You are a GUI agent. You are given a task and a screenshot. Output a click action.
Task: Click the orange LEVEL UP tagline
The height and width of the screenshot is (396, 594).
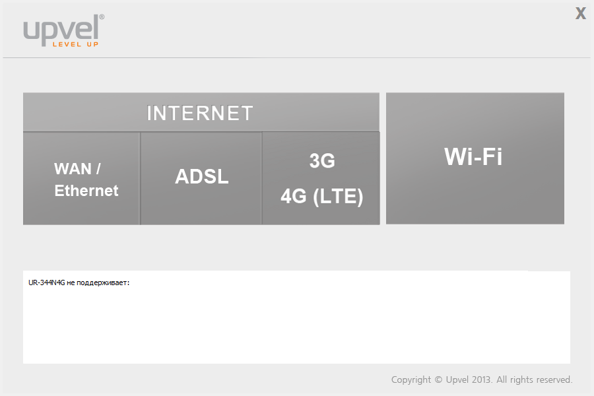click(75, 44)
